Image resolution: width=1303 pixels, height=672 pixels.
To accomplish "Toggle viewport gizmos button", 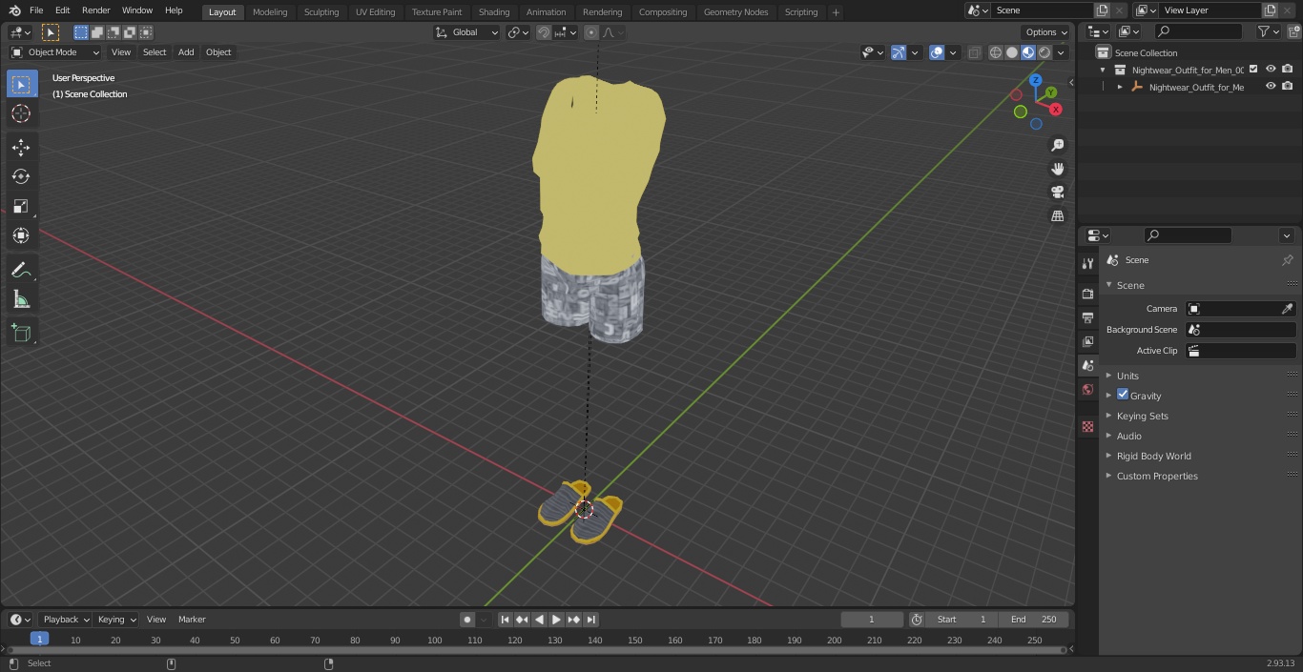I will 899,52.
